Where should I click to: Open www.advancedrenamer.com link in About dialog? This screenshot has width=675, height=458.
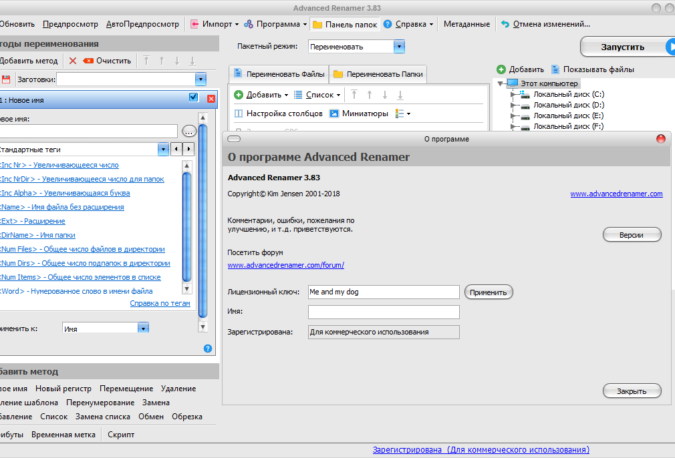coord(616,194)
